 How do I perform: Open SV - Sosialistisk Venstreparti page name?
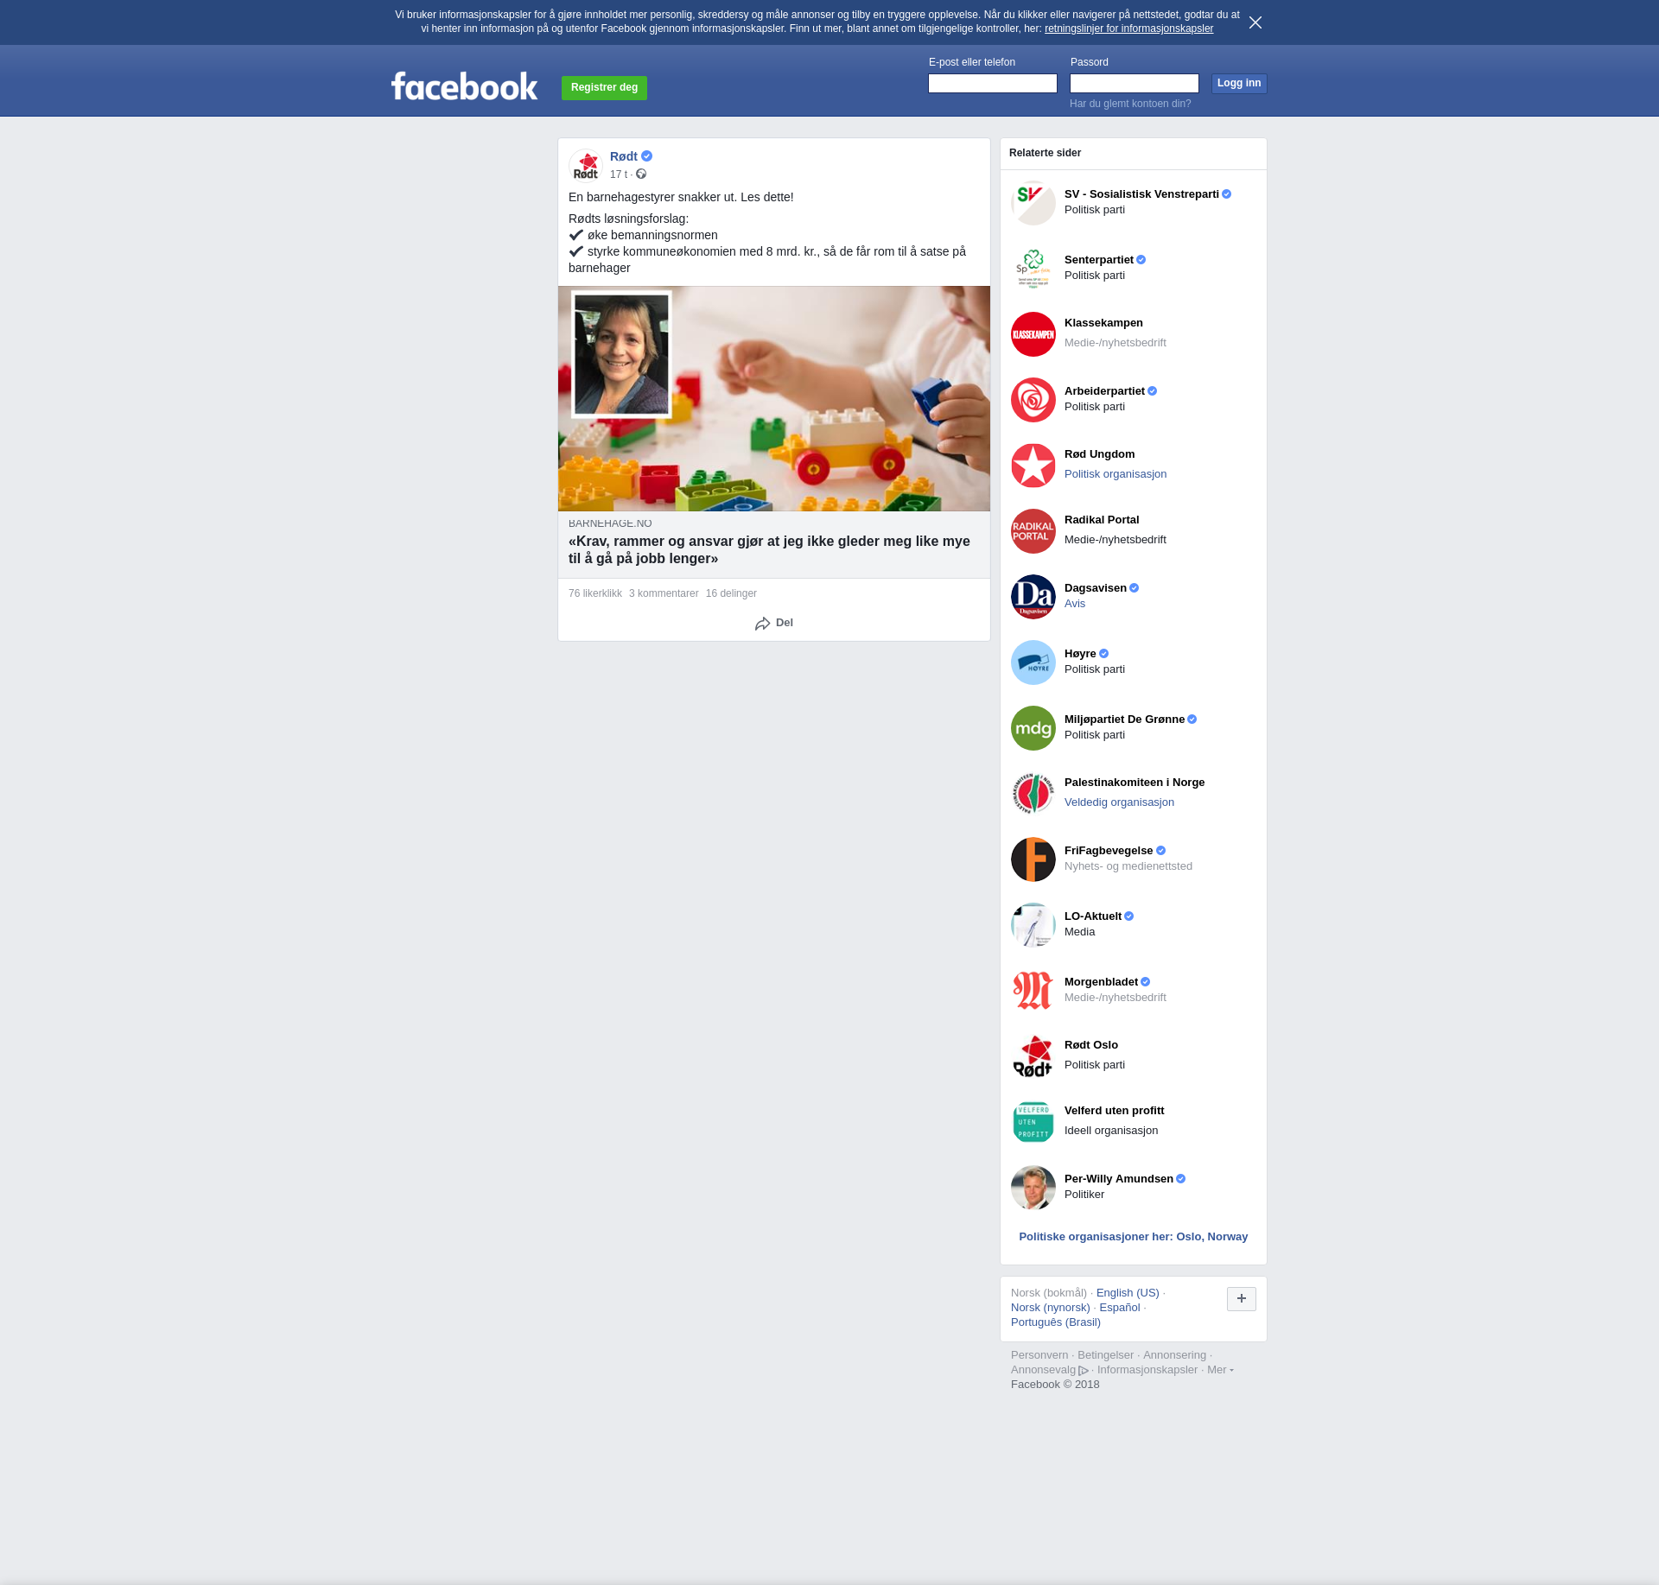click(x=1141, y=194)
